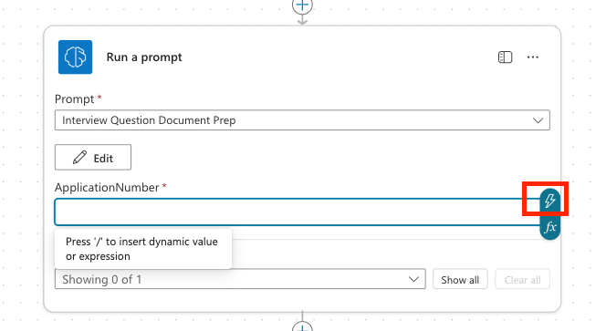Click the ApplicationNumber field label

(x=107, y=187)
